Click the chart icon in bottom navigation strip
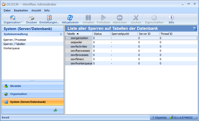This screenshot has height=121, width=199. (x=55, y=110)
